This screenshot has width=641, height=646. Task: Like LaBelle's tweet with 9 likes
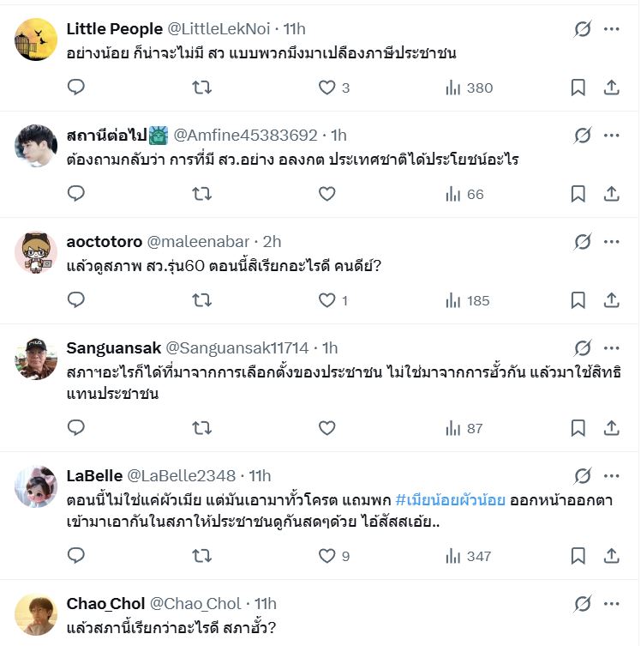(x=326, y=556)
